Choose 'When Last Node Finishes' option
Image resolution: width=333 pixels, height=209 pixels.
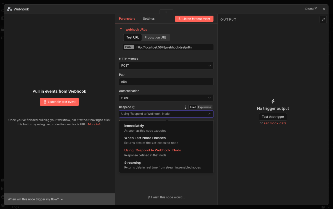(145, 138)
